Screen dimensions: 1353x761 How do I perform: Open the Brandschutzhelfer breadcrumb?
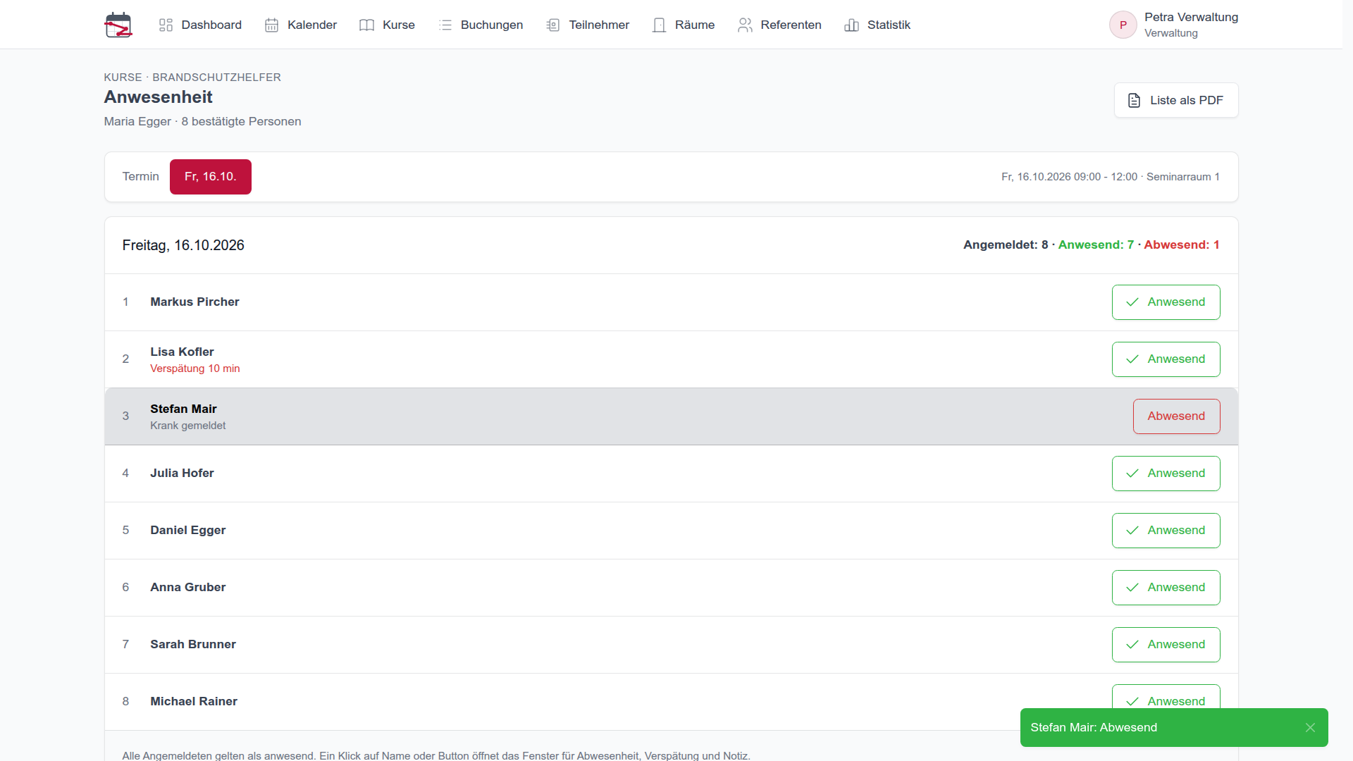216,78
